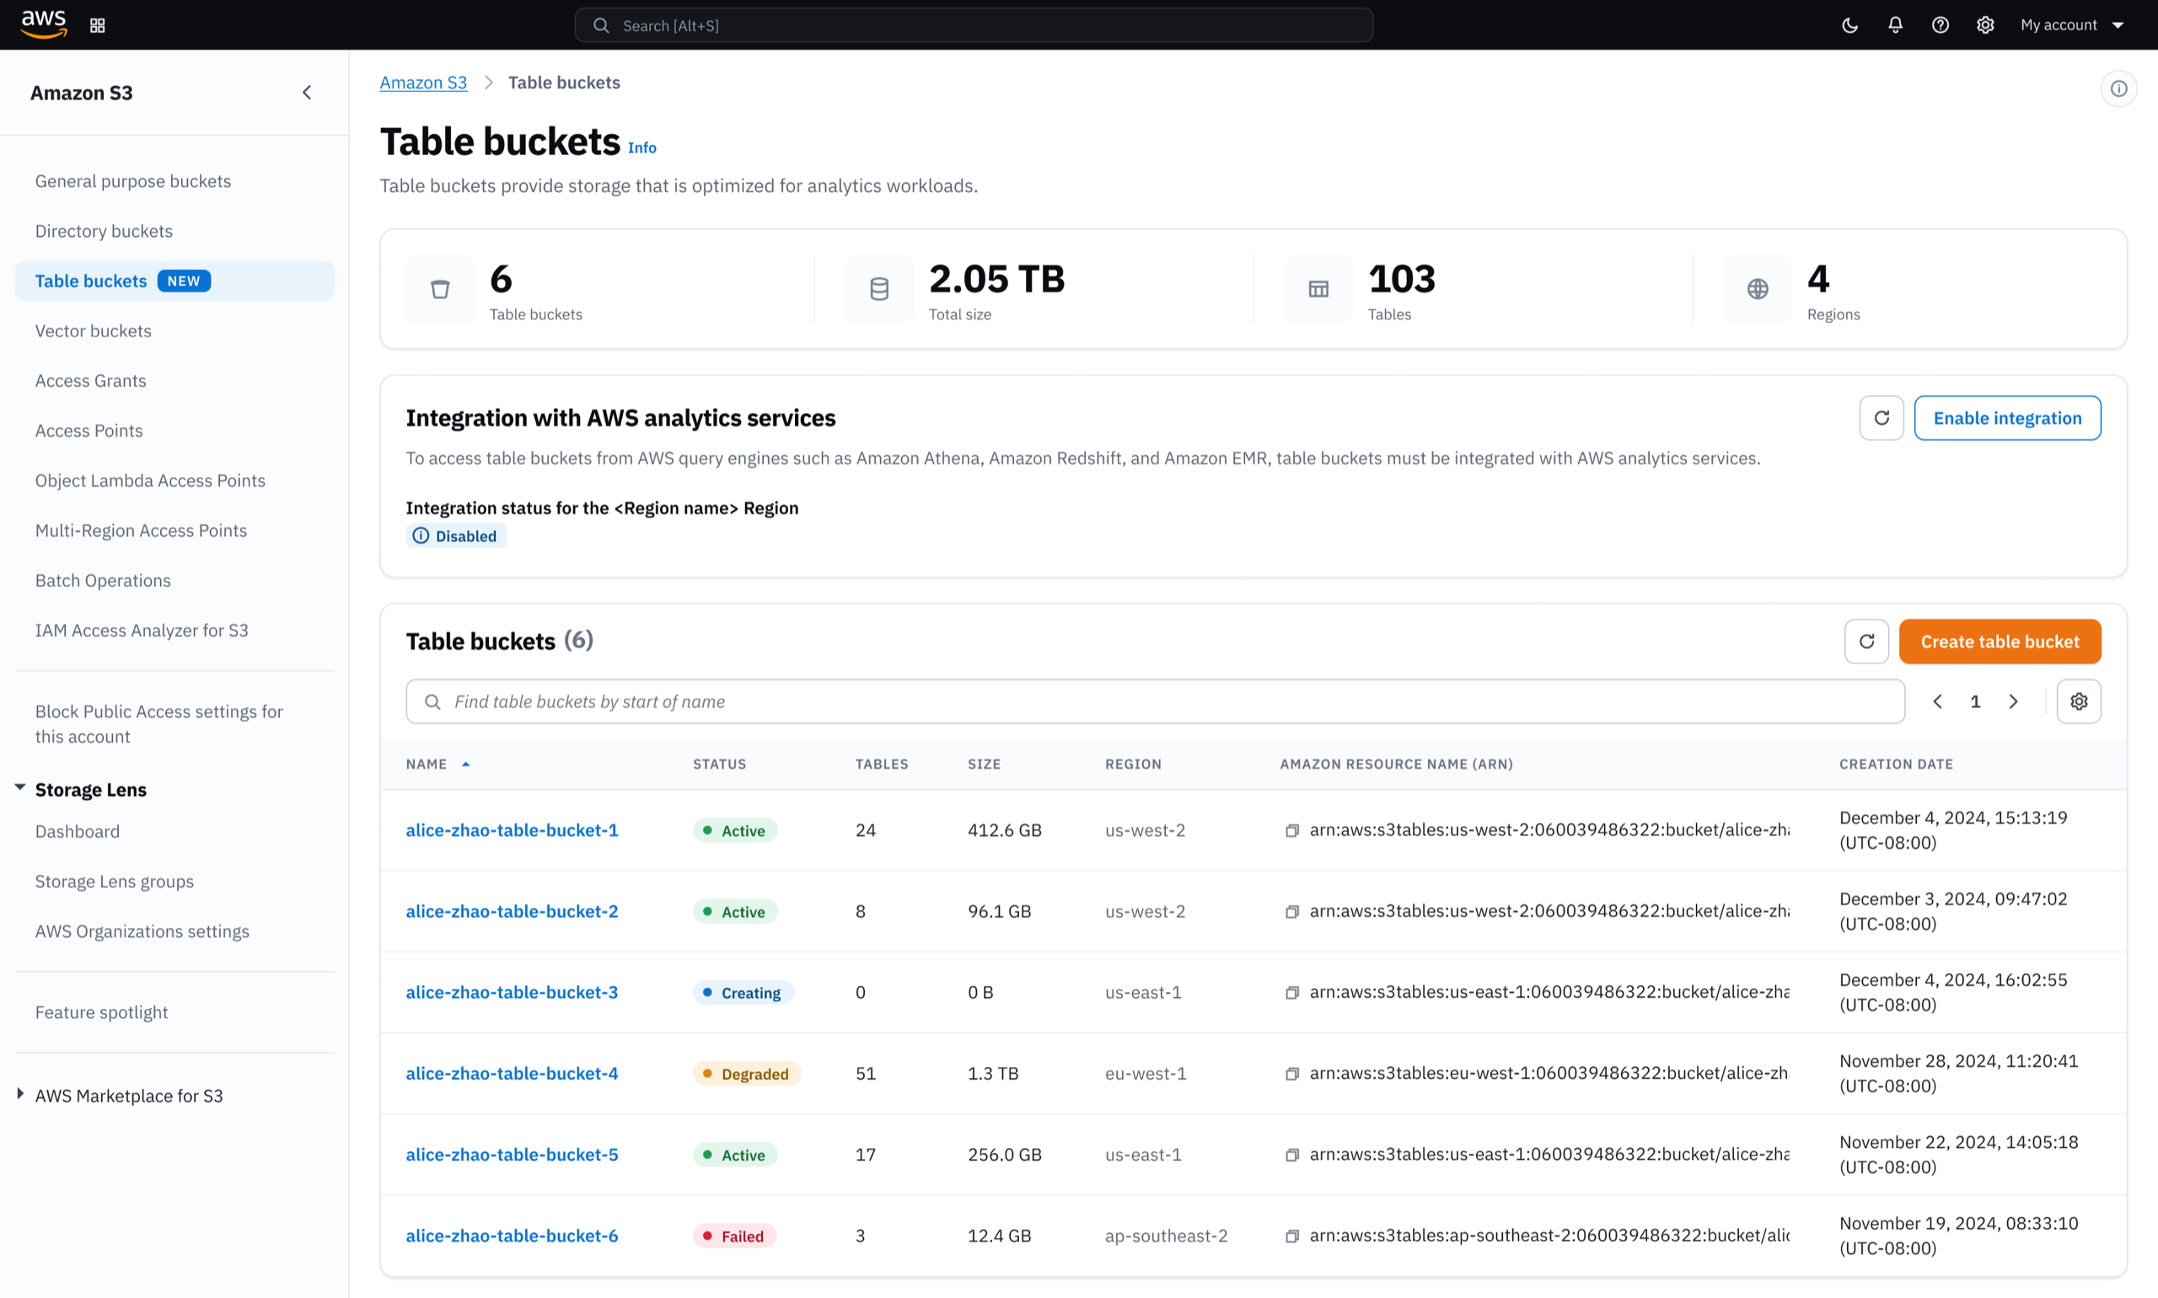Expand AWS Marketplace for S3 section
2158x1298 pixels.
click(20, 1094)
